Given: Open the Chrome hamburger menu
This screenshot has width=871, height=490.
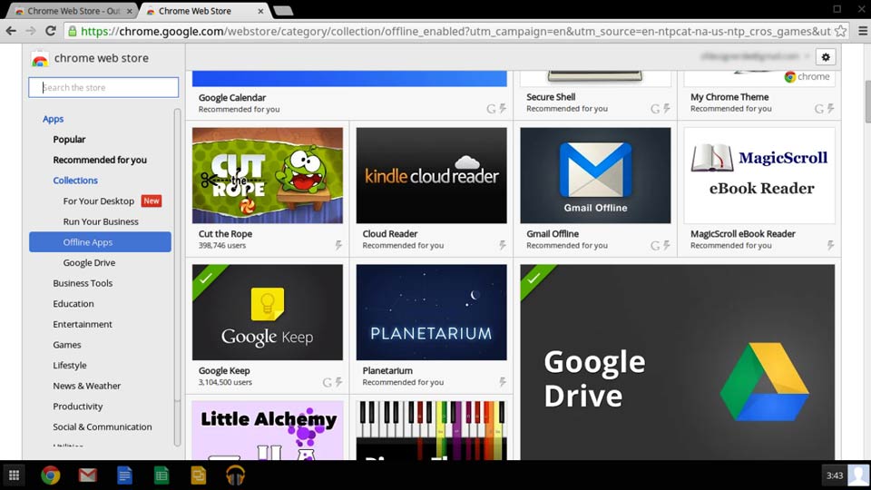Looking at the screenshot, I should tap(863, 31).
